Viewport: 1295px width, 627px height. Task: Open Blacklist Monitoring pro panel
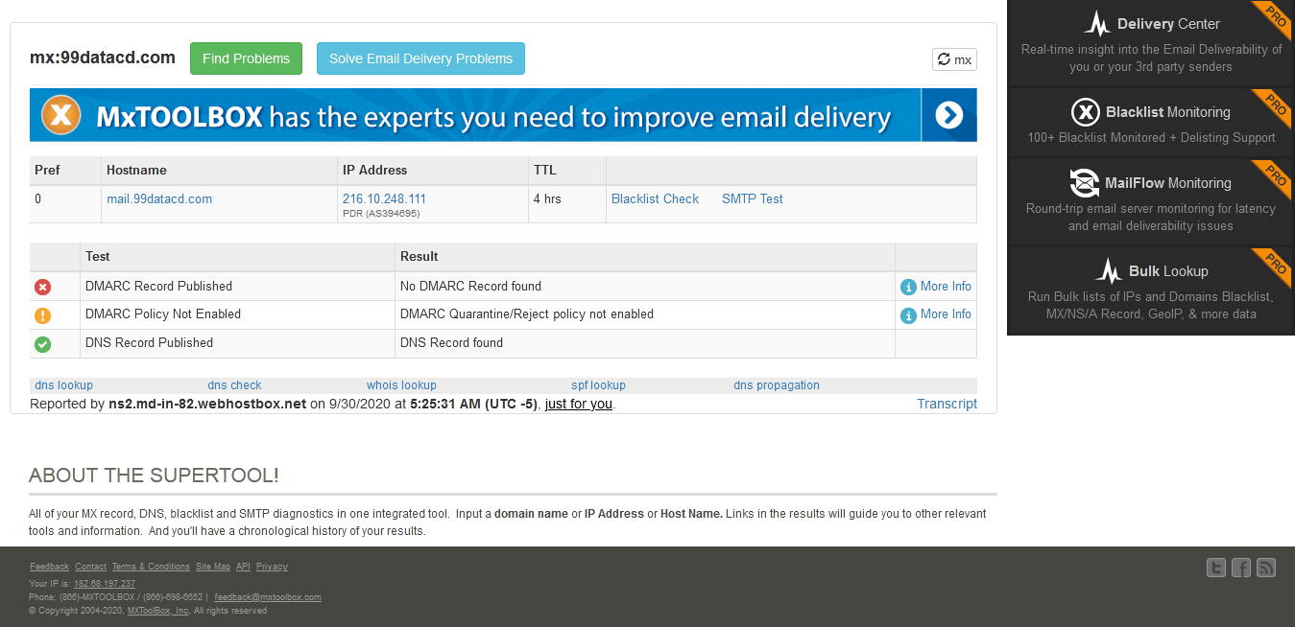pyautogui.click(x=1150, y=124)
